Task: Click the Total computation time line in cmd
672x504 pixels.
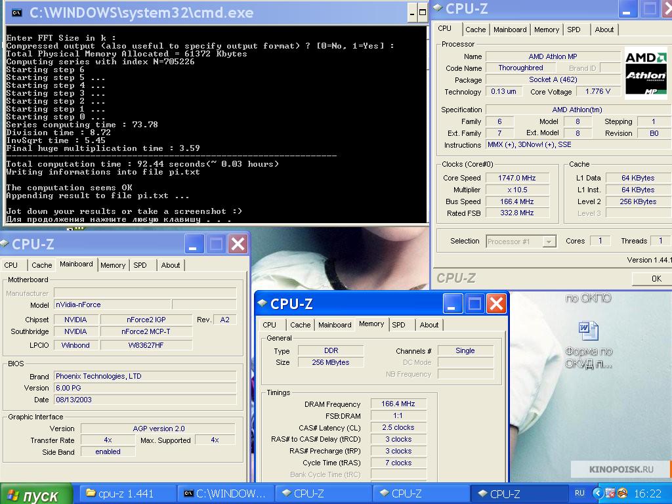Action: pos(142,164)
